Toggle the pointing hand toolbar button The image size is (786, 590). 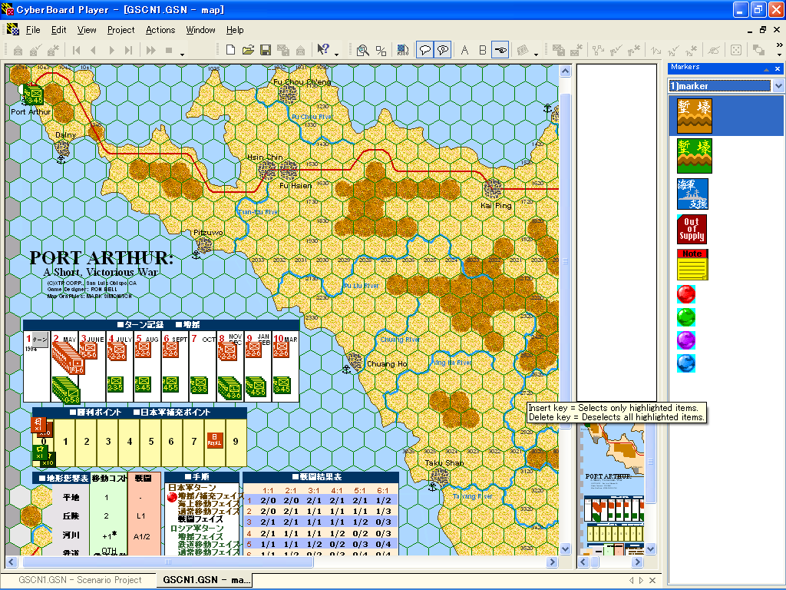click(500, 50)
